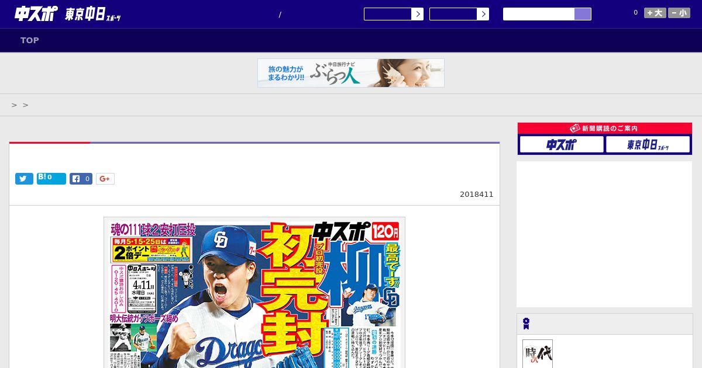Click the 新聞購読のご案内 heading

[x=610, y=129]
